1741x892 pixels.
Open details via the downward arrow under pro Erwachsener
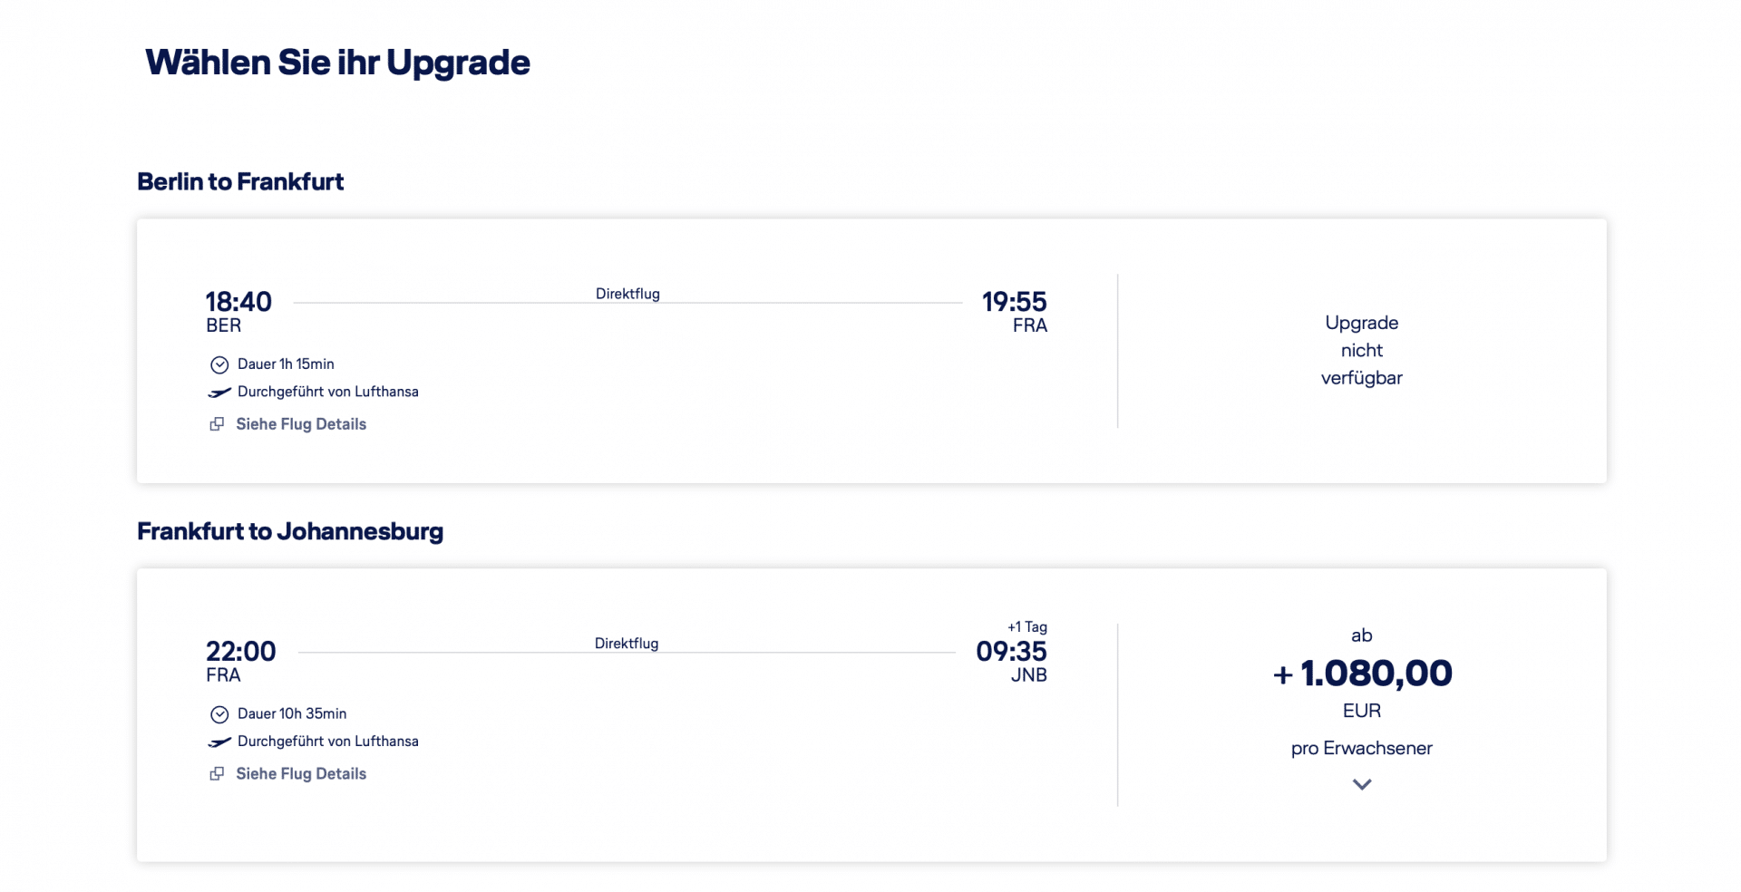point(1361,784)
